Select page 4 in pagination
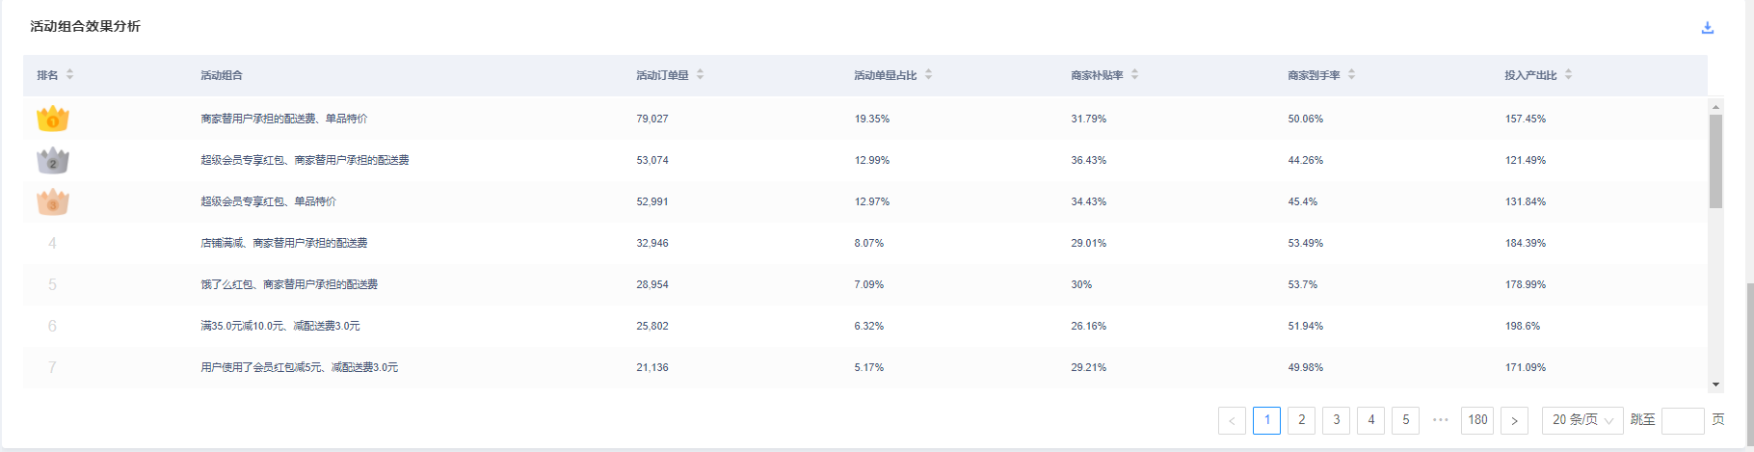 [x=1370, y=420]
